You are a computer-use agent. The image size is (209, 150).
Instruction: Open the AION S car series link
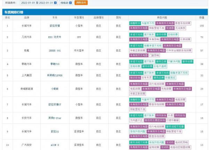[x=55, y=145]
